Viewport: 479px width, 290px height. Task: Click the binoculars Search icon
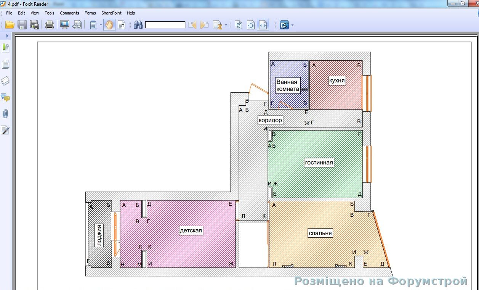138,25
